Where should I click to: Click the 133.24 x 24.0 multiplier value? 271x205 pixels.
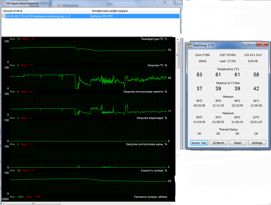click(x=253, y=55)
